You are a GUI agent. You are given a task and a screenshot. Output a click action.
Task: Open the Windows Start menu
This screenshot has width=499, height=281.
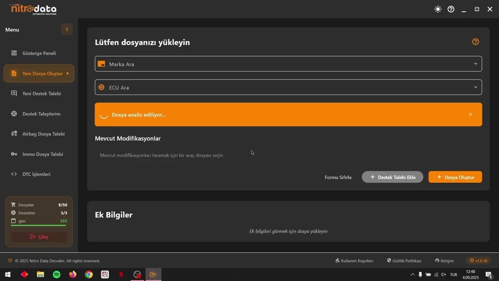click(x=7, y=274)
